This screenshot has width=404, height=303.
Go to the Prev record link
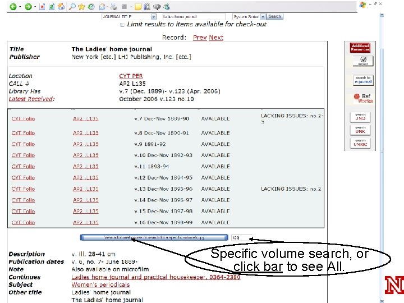point(200,38)
